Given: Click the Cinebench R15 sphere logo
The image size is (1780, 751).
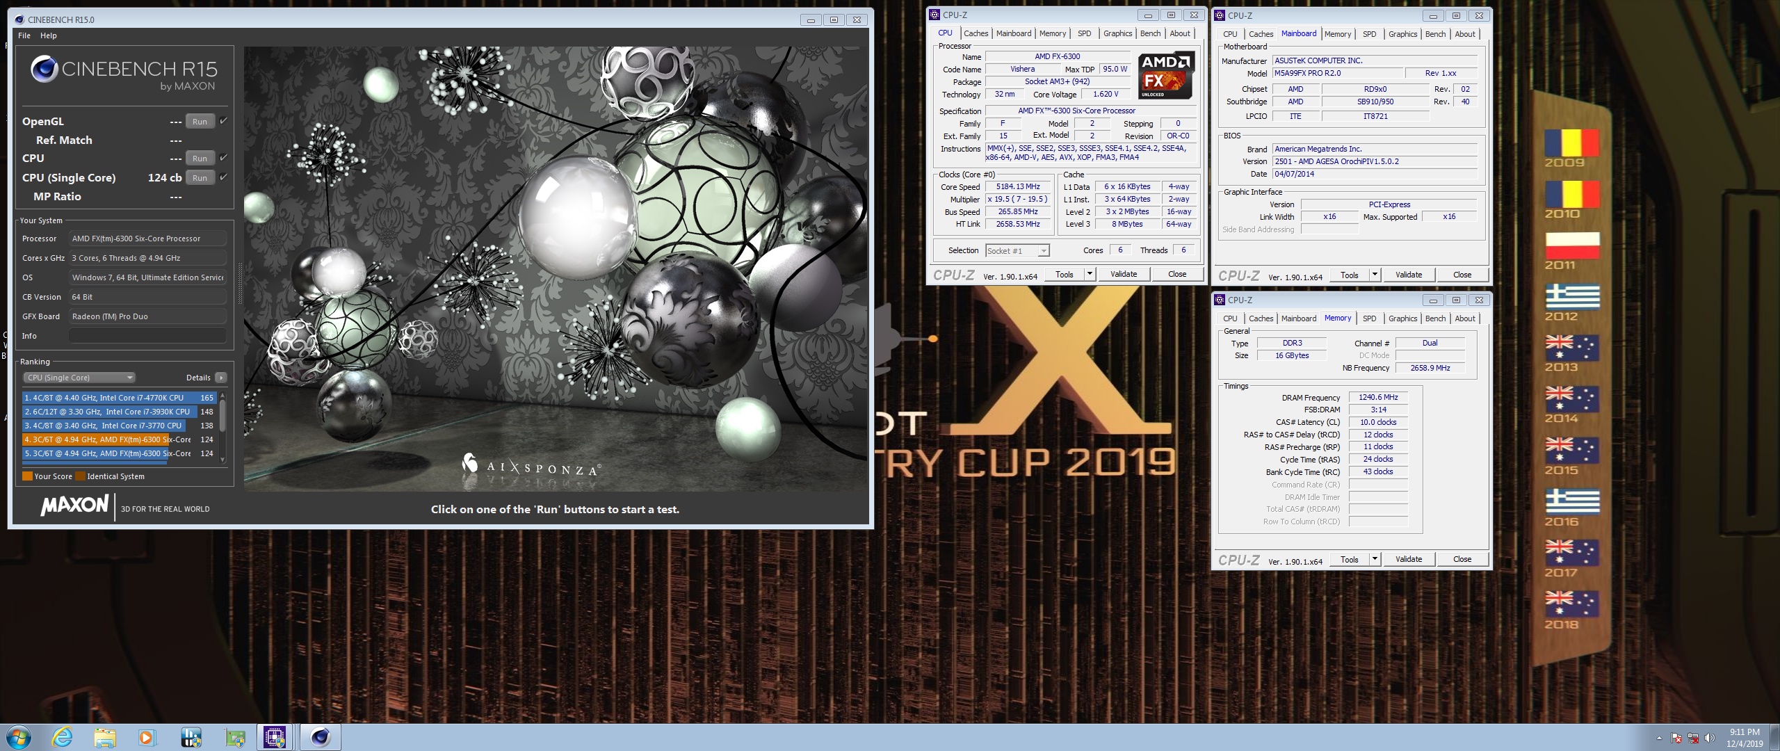Looking at the screenshot, I should click(44, 69).
